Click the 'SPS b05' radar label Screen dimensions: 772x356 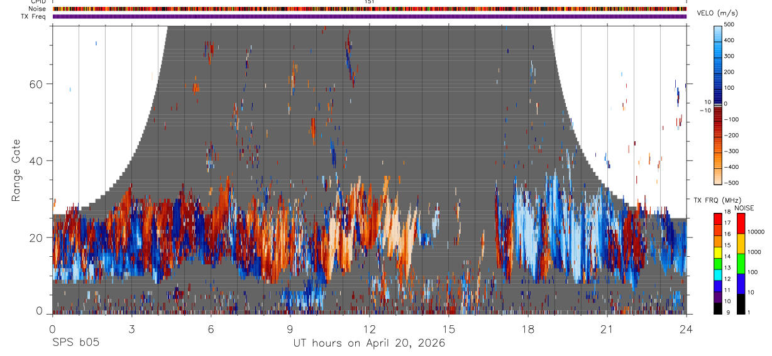(75, 343)
